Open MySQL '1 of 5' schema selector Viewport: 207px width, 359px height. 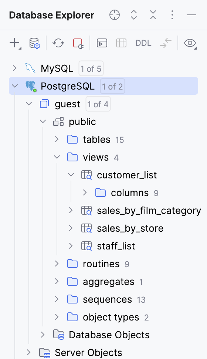[91, 68]
